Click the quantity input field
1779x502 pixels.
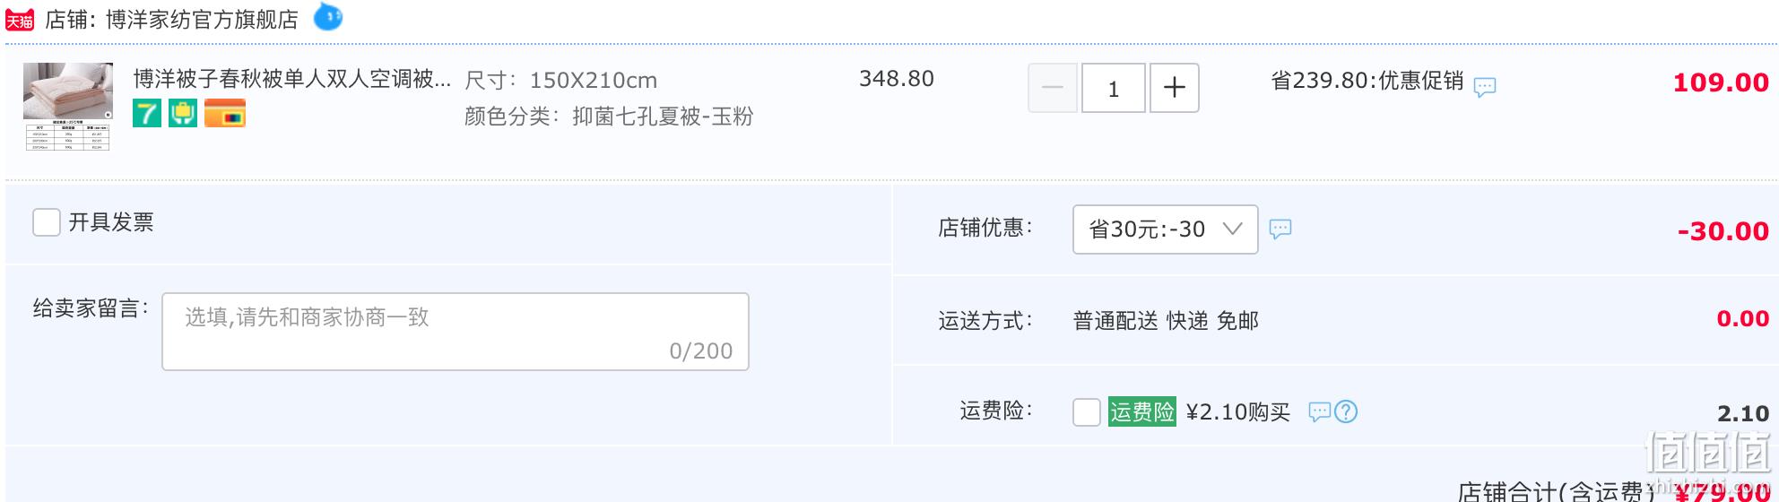(x=1114, y=88)
